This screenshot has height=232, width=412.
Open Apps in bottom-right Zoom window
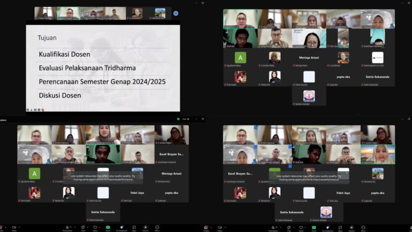click(340, 228)
